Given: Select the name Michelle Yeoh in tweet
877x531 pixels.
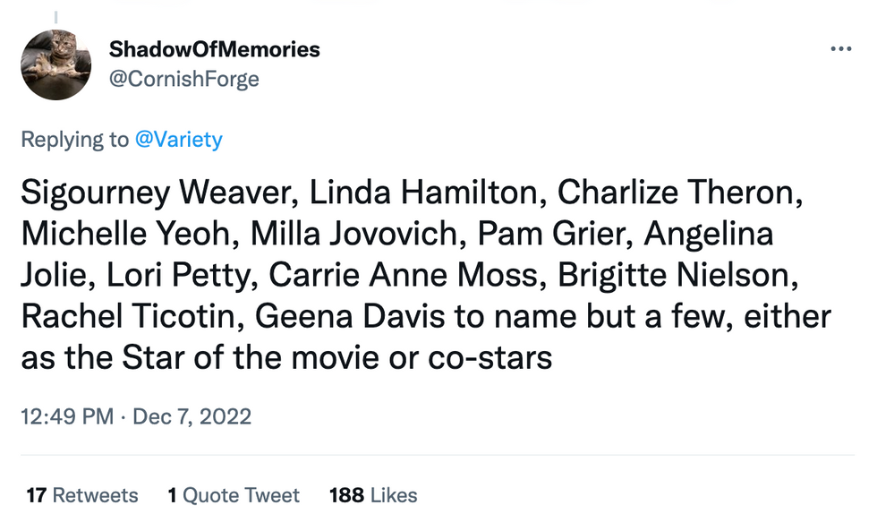Looking at the screenshot, I should (x=125, y=234).
